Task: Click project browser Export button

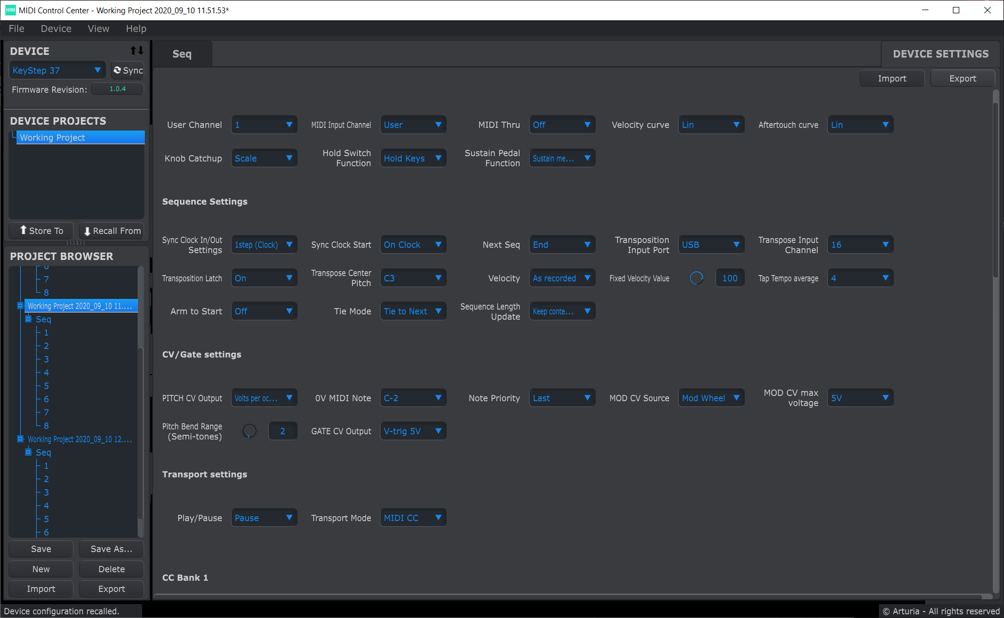Action: (111, 589)
